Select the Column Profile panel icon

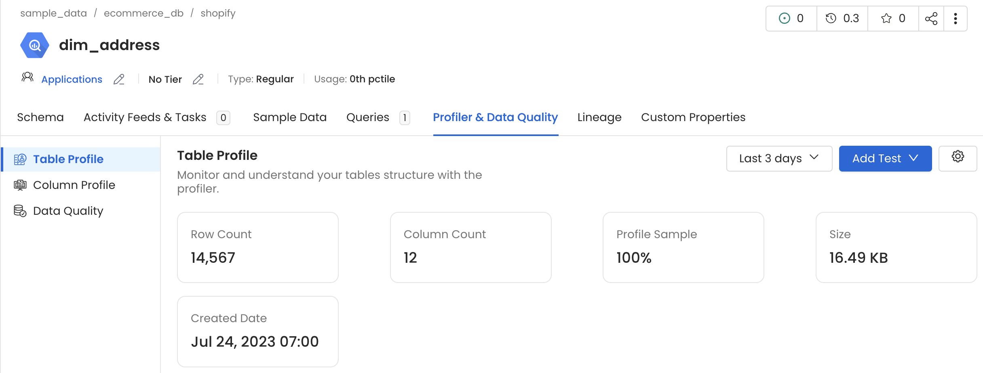click(19, 185)
